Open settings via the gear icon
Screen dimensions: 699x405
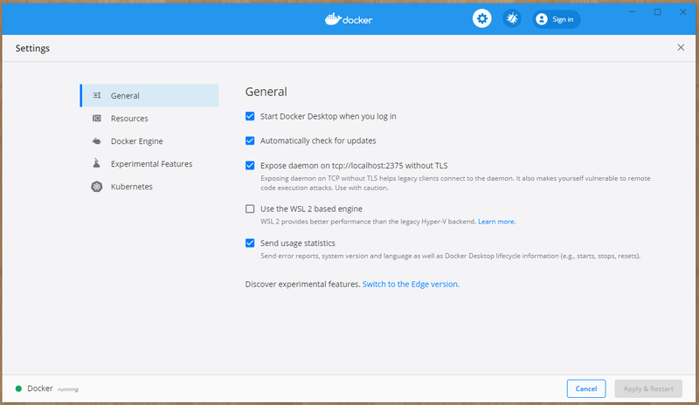(482, 18)
